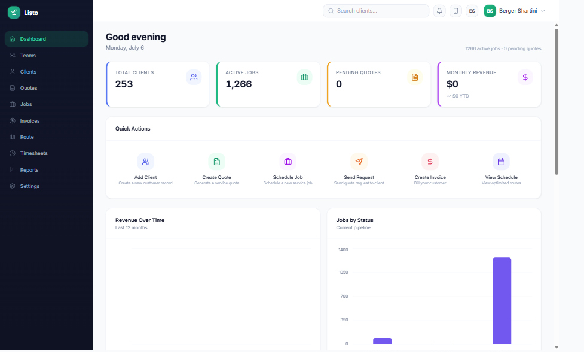Open Quotes in the sidebar
The width and height of the screenshot is (584, 352).
pyautogui.click(x=47, y=88)
